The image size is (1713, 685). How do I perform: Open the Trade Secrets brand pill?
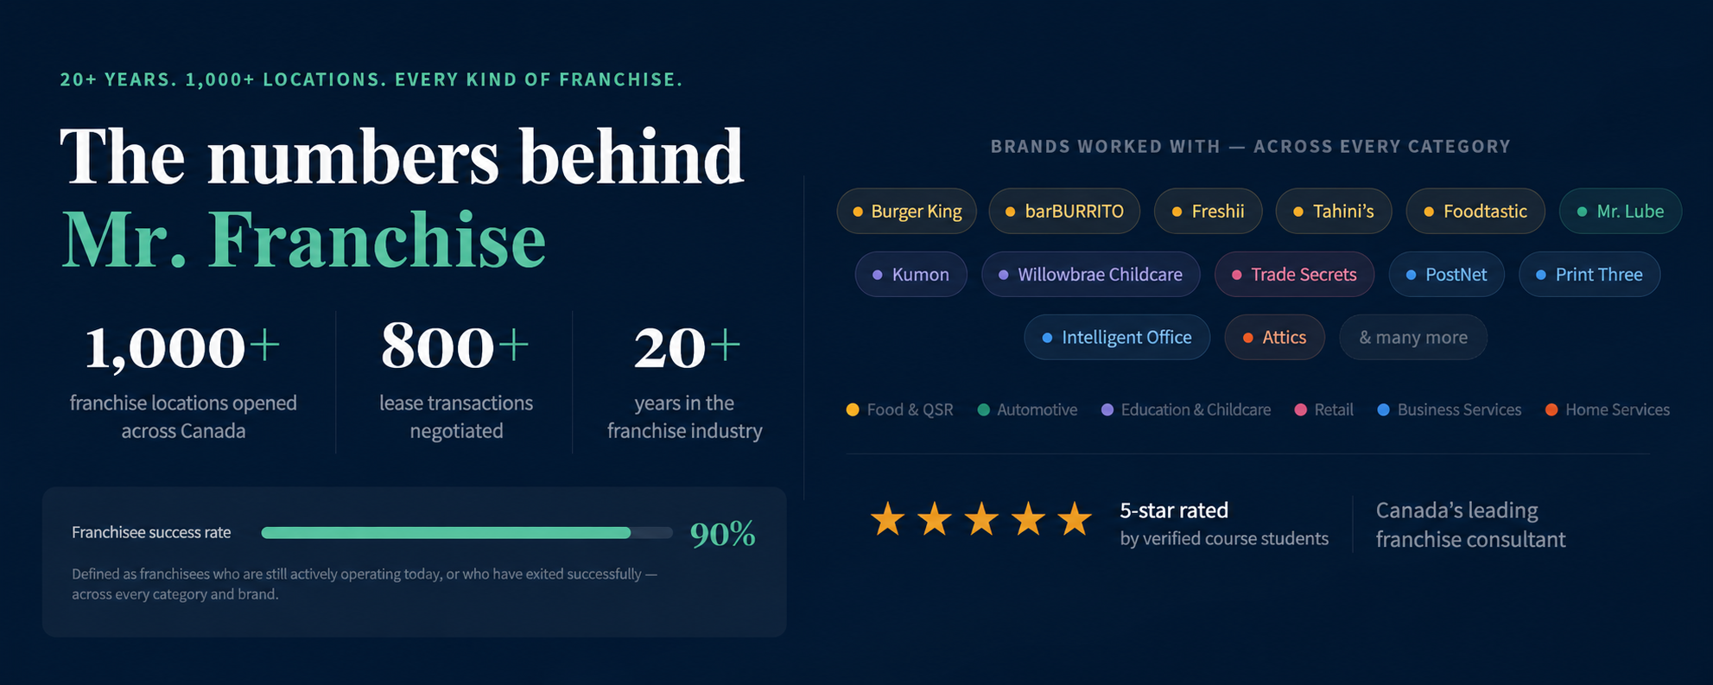click(x=1294, y=274)
